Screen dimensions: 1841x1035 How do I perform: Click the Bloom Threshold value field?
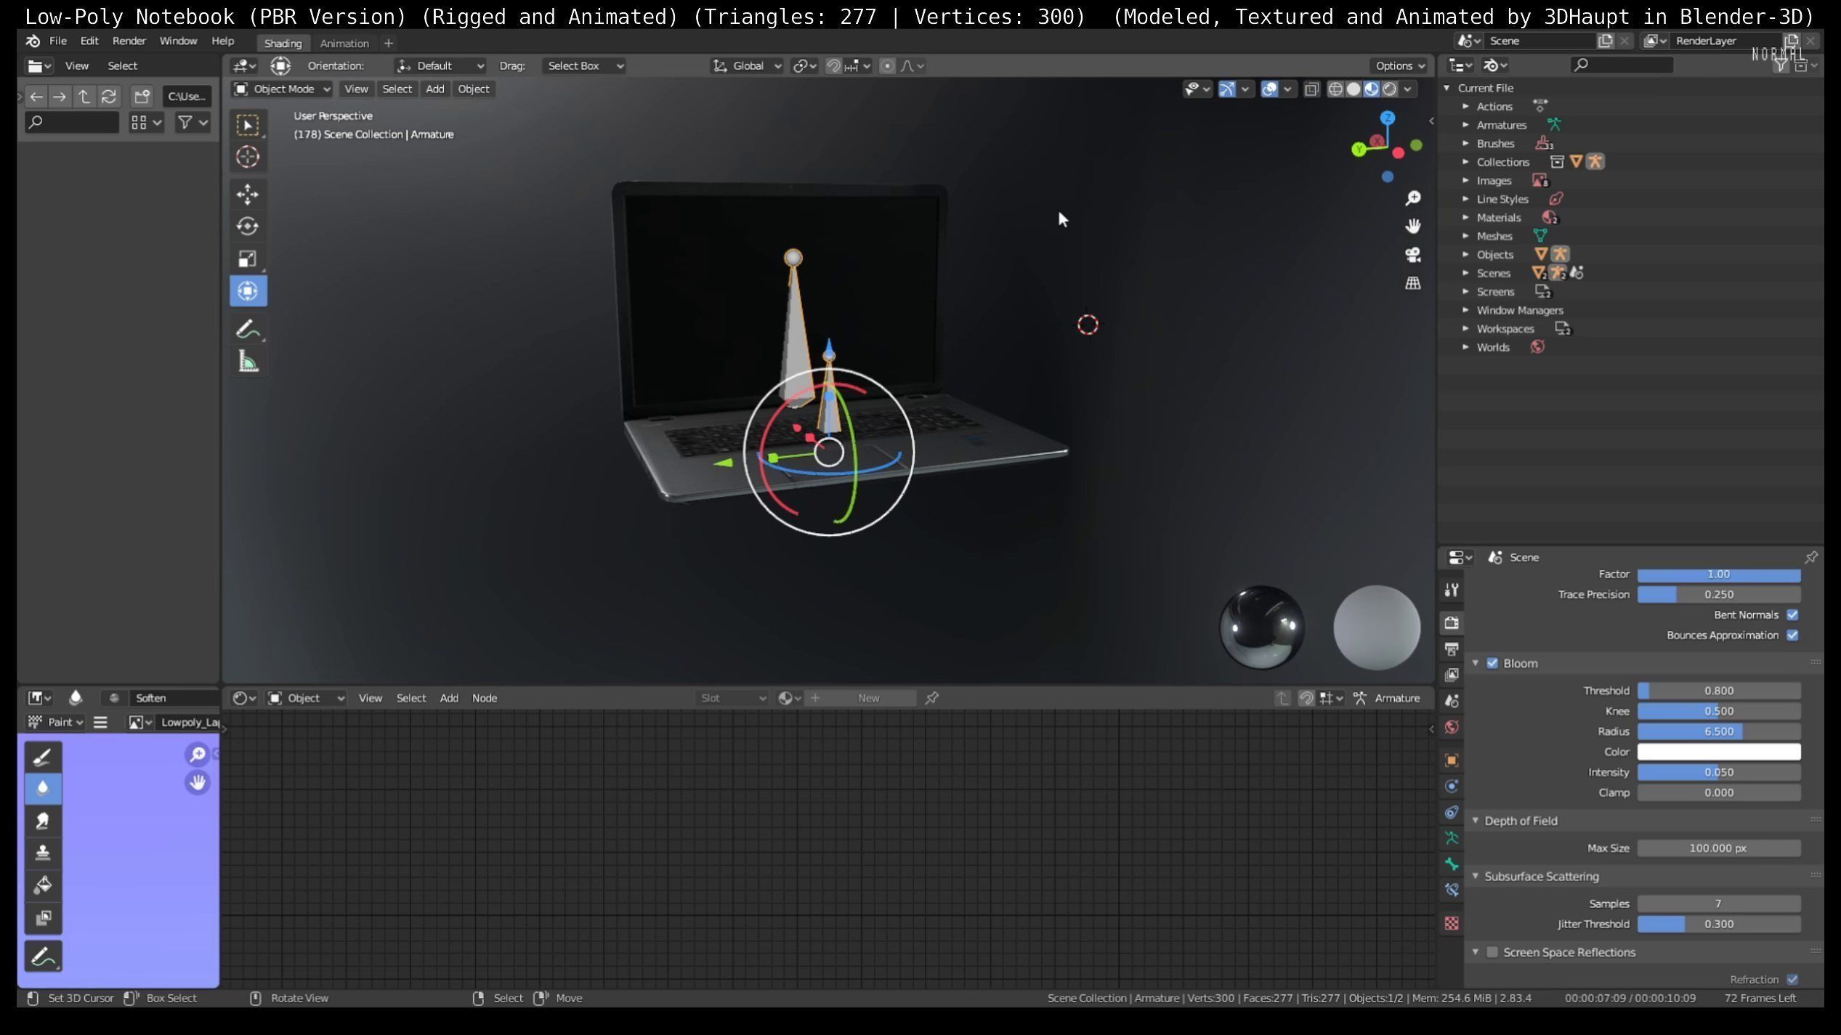tap(1718, 691)
